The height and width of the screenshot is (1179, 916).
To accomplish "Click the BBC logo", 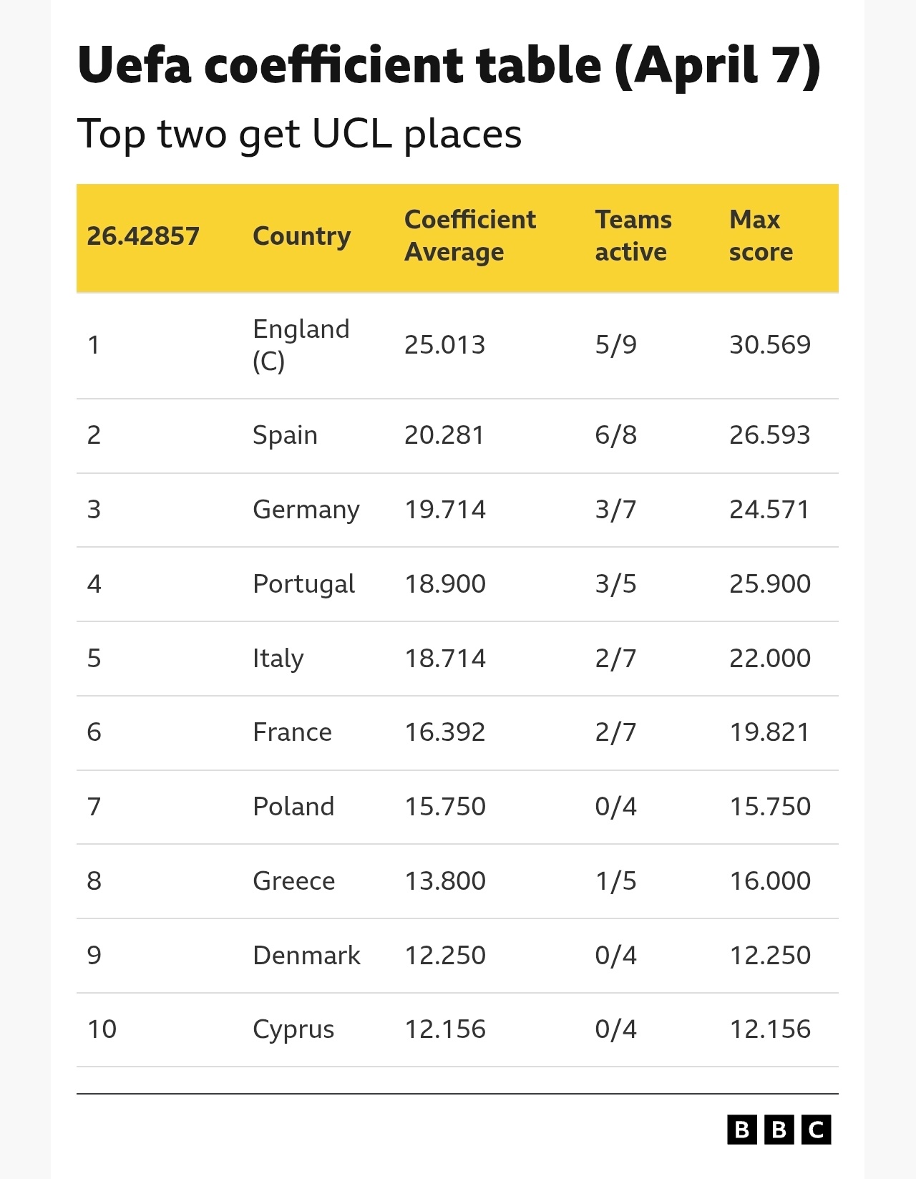I will (779, 1130).
